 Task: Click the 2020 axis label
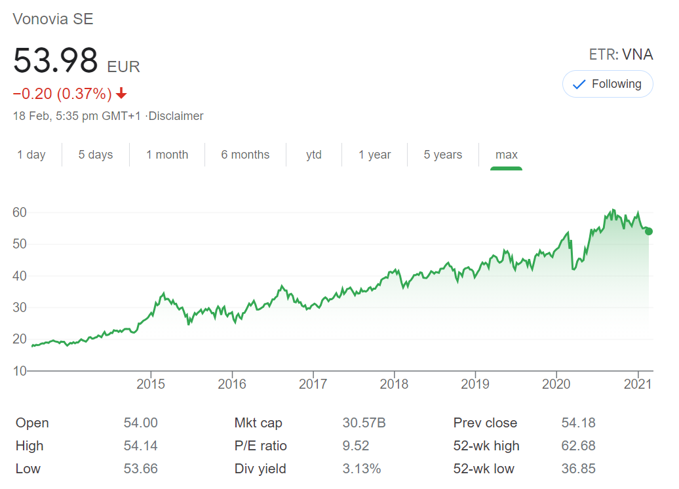pyautogui.click(x=556, y=383)
